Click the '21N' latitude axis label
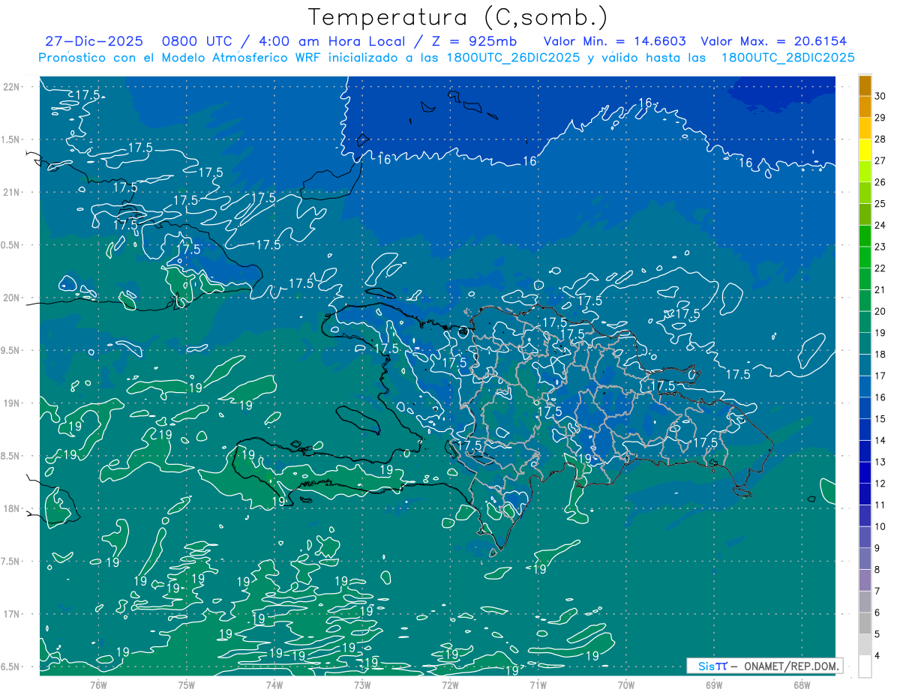The image size is (900, 695). (11, 192)
